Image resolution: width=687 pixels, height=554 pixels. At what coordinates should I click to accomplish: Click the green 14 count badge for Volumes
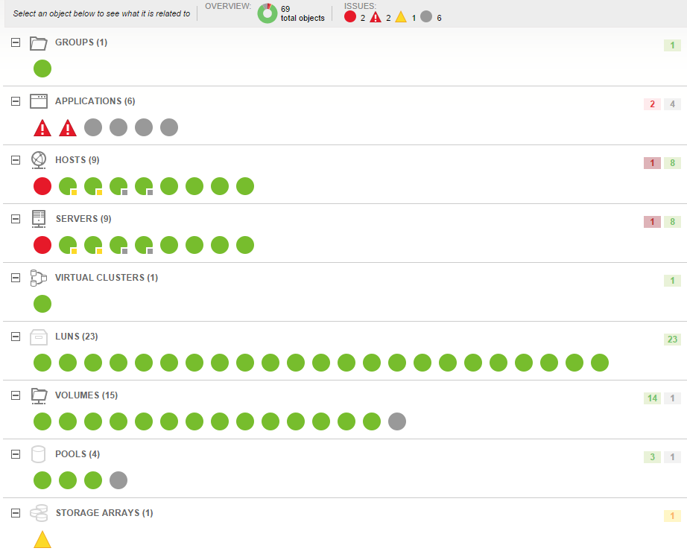click(x=652, y=398)
